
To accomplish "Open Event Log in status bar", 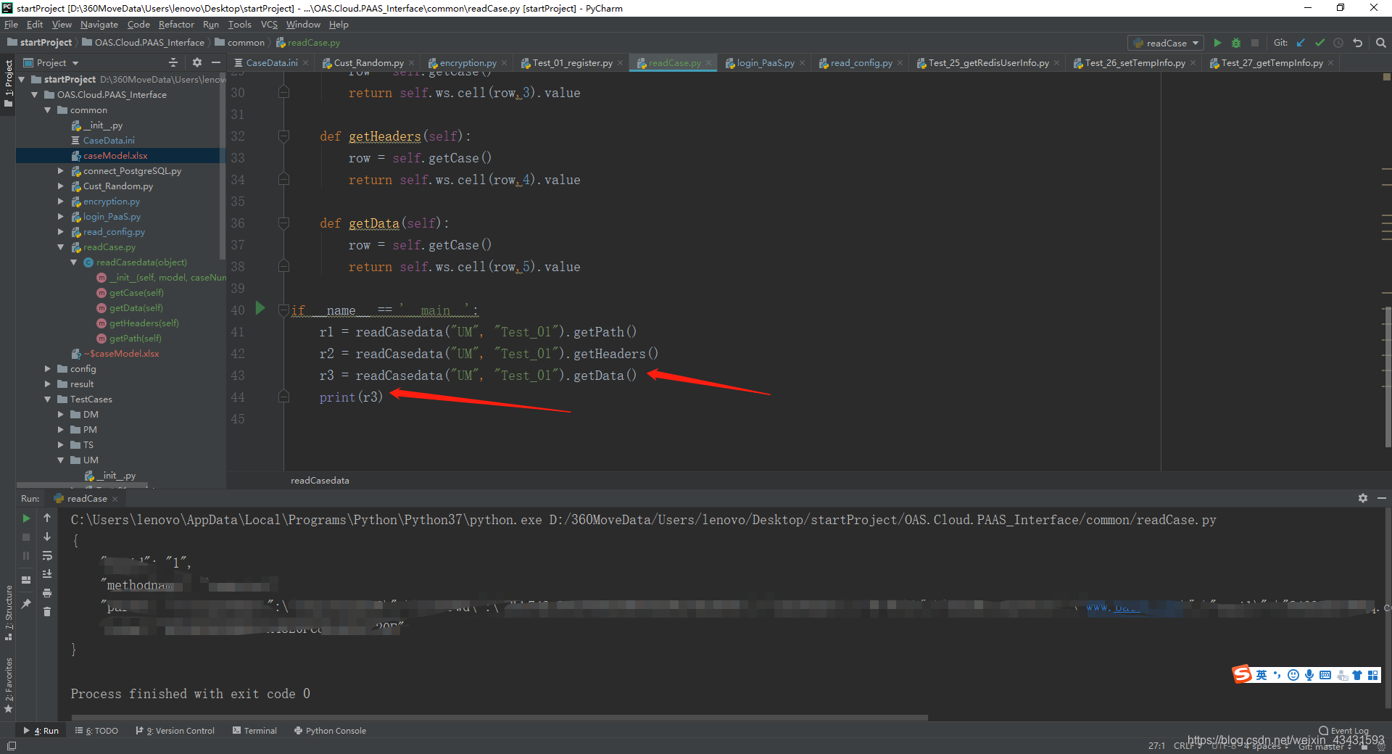I will pyautogui.click(x=1343, y=731).
